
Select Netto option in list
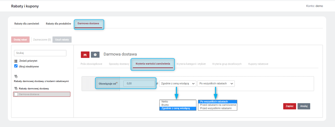click(x=178, y=102)
